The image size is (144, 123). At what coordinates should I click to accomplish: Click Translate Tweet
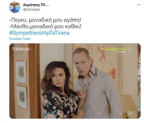pos(20,39)
